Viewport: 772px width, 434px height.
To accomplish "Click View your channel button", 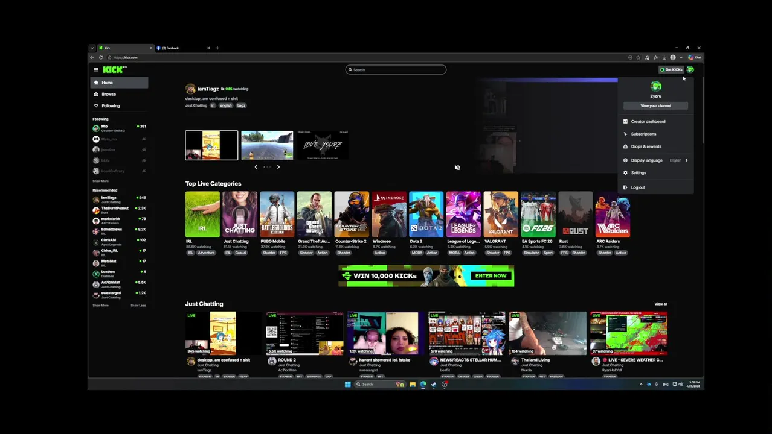I will click(655, 105).
